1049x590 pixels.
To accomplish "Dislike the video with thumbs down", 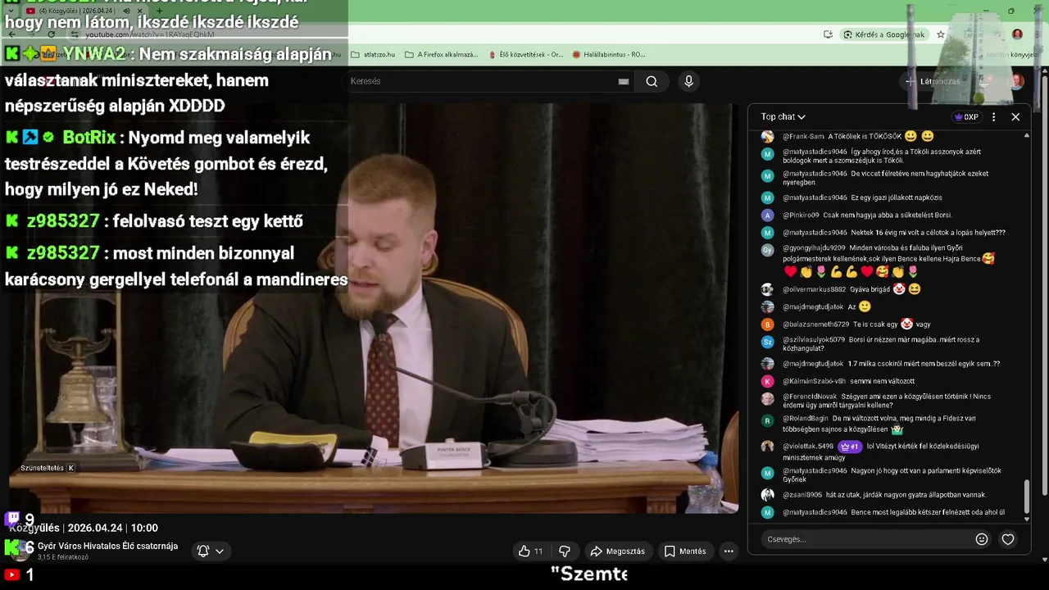I will tap(564, 551).
